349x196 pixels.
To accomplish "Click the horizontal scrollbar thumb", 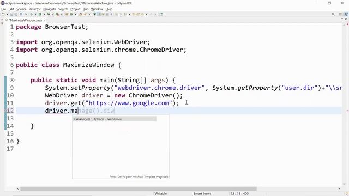I will tap(139, 189).
